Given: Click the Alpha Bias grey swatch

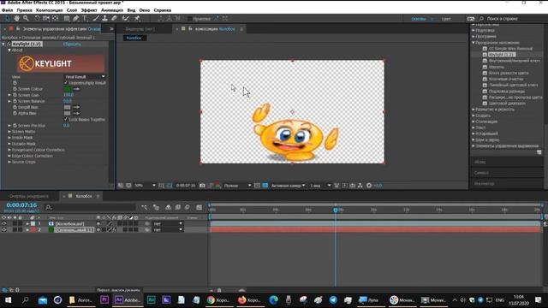Looking at the screenshot, I should pos(68,113).
